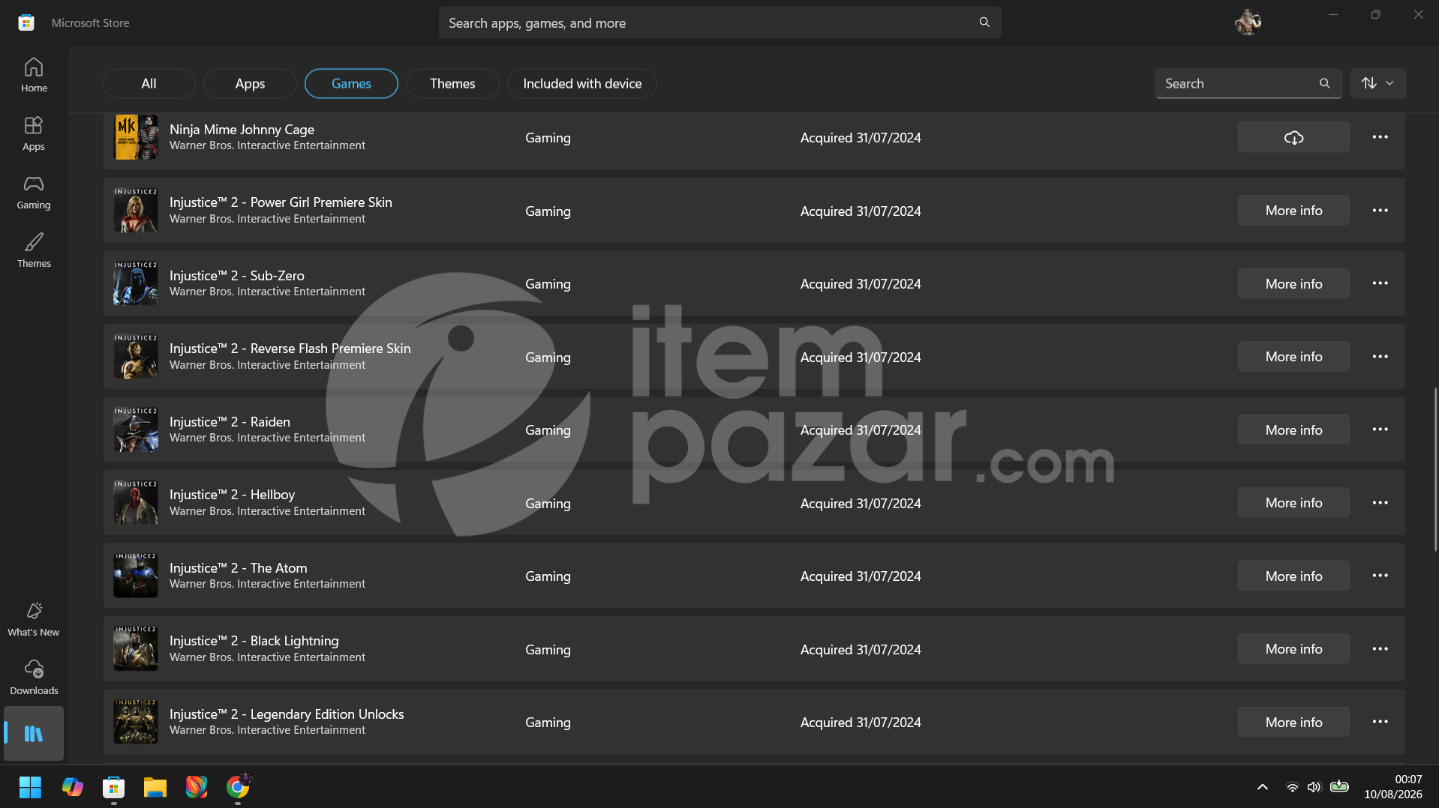1439x808 pixels.
Task: Open volume control in the system tray
Action: point(1314,787)
